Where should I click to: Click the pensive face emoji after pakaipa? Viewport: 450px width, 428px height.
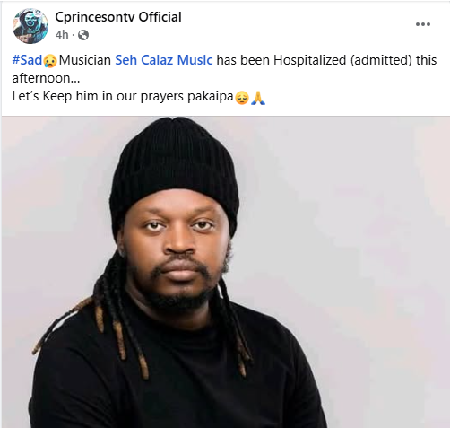click(242, 98)
